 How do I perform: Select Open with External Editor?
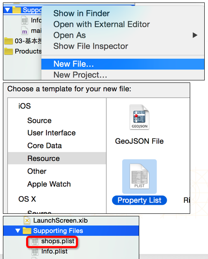[102, 24]
